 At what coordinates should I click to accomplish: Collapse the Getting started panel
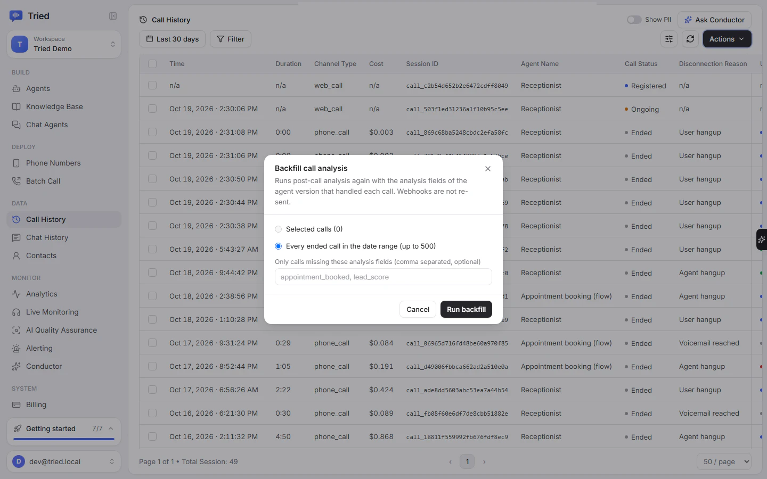click(x=111, y=428)
